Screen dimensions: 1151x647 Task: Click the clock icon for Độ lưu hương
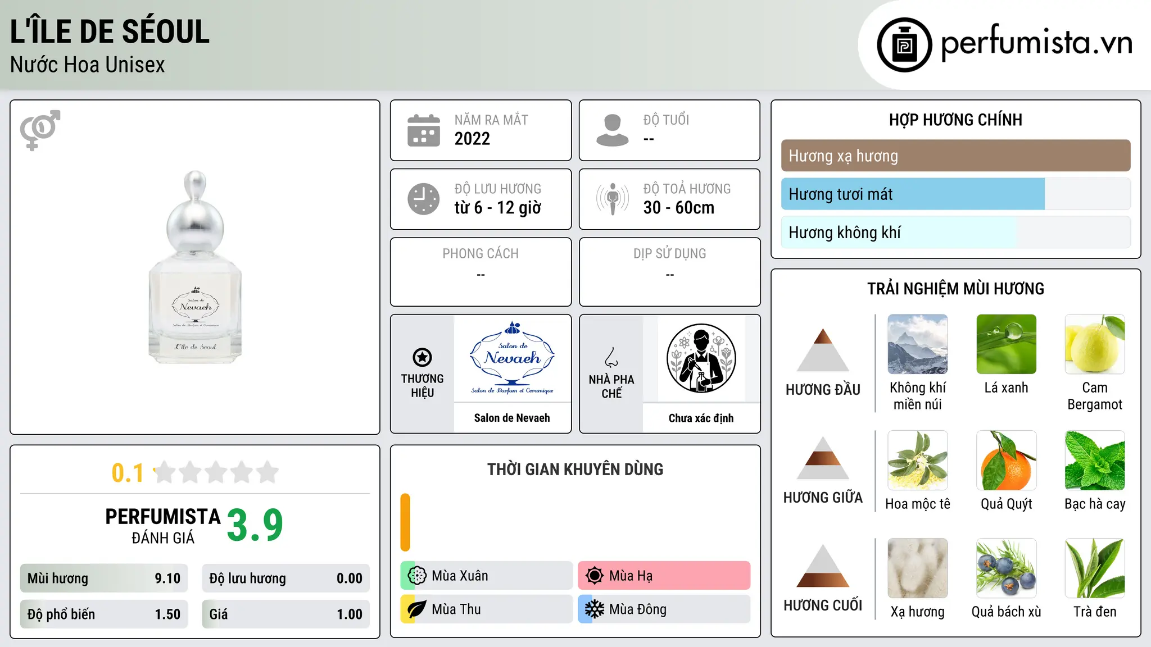point(424,199)
